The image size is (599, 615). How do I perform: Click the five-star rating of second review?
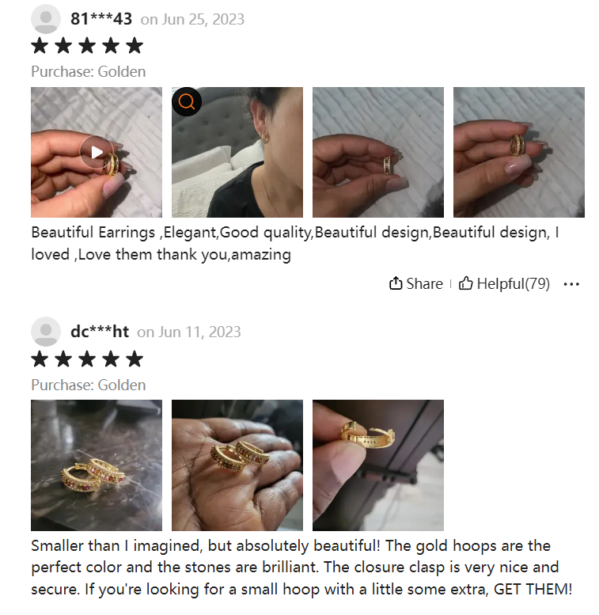coord(87,359)
